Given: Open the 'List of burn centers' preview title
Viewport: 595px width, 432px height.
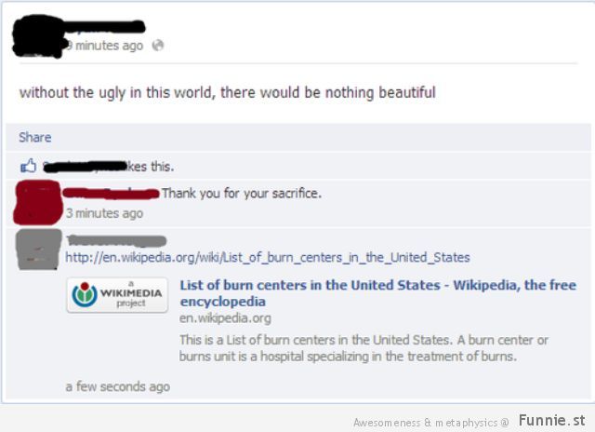Looking at the screenshot, I should [x=378, y=293].
